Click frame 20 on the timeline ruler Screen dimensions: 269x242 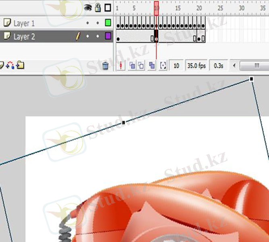click(x=199, y=8)
